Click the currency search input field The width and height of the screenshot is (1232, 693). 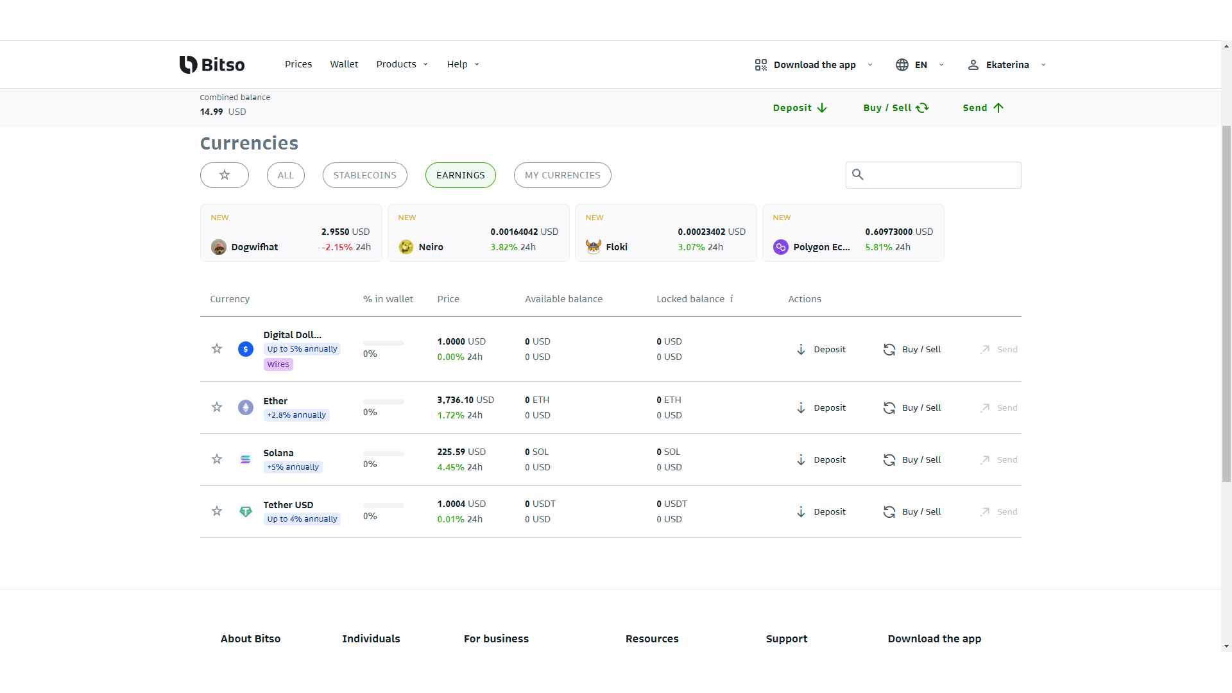pos(934,175)
